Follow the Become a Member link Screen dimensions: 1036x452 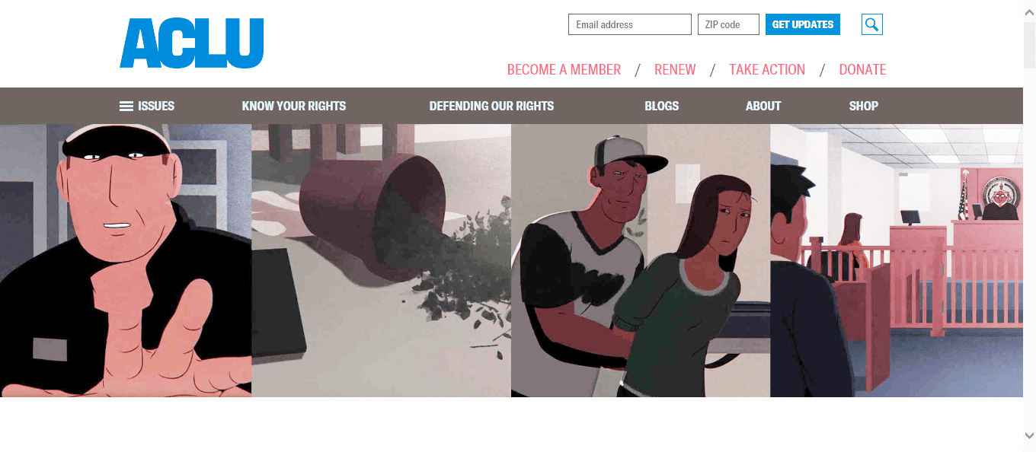pyautogui.click(x=564, y=69)
